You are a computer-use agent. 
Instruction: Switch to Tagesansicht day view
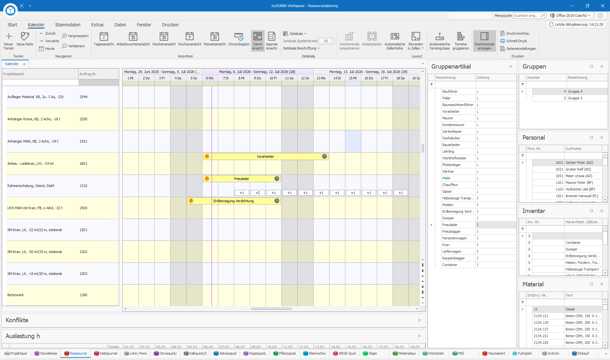104,39
